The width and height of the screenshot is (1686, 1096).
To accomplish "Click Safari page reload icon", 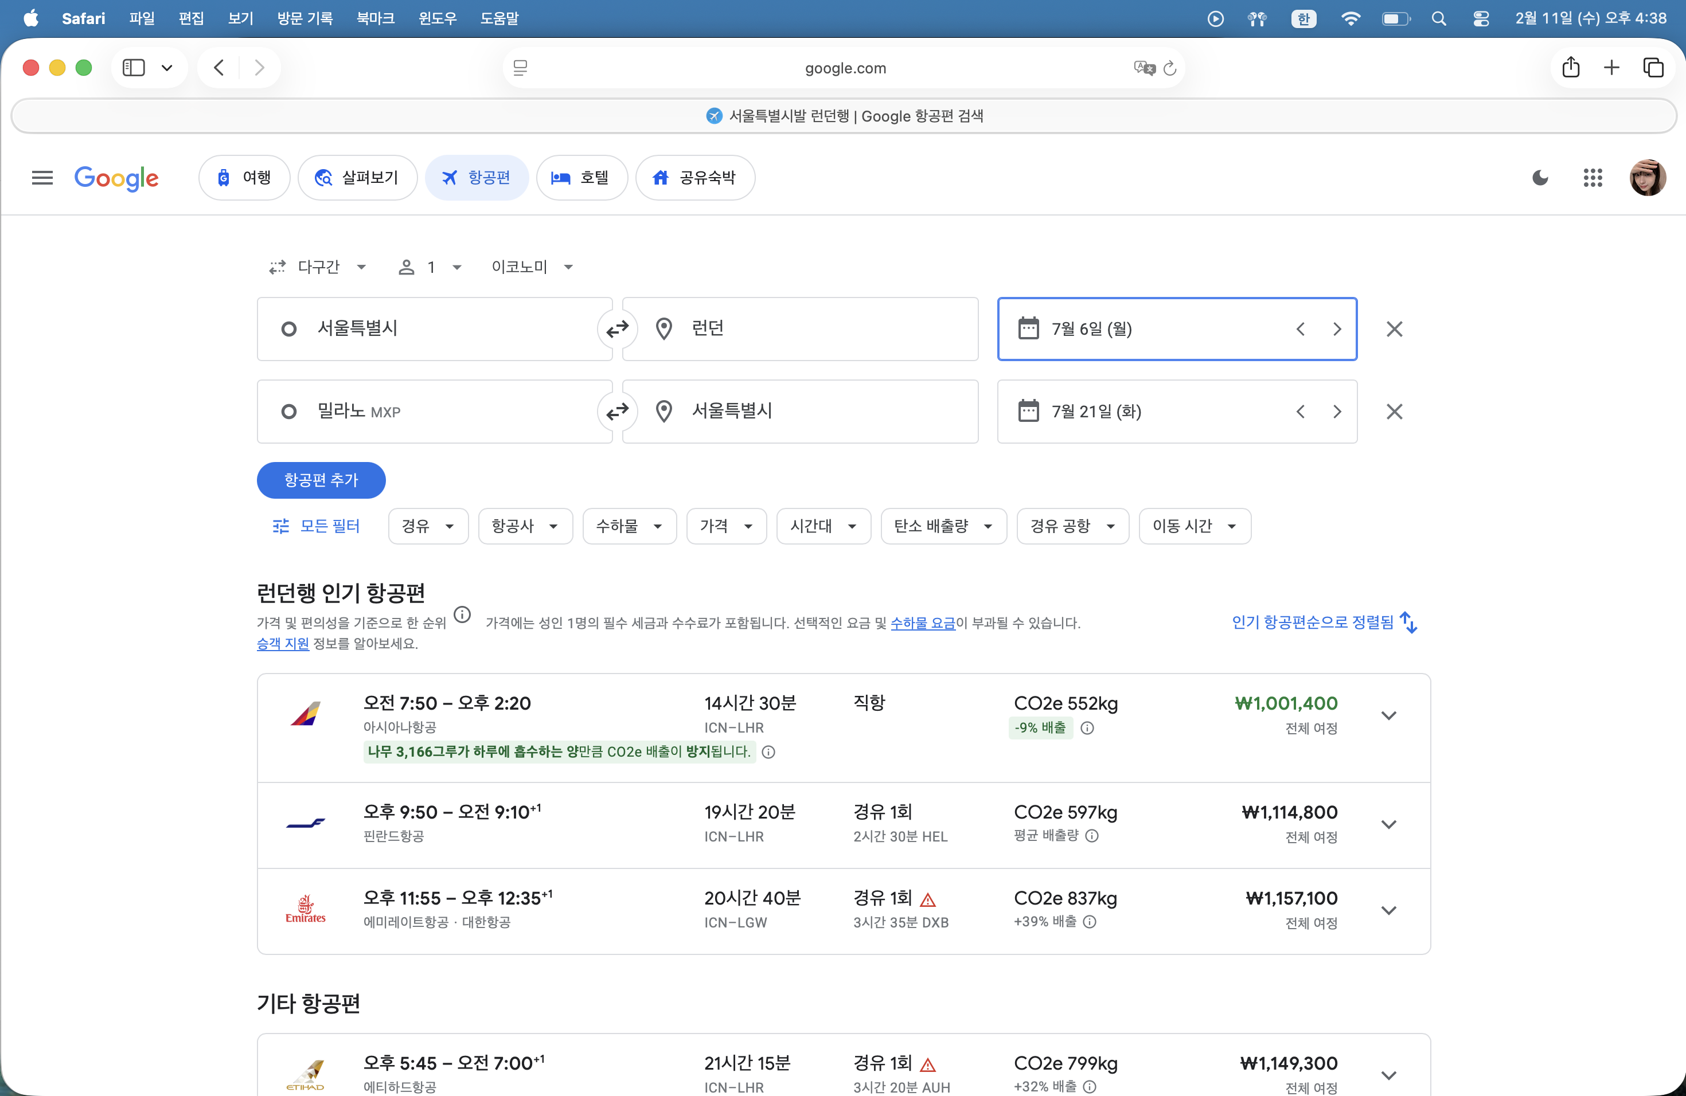I will pos(1169,68).
